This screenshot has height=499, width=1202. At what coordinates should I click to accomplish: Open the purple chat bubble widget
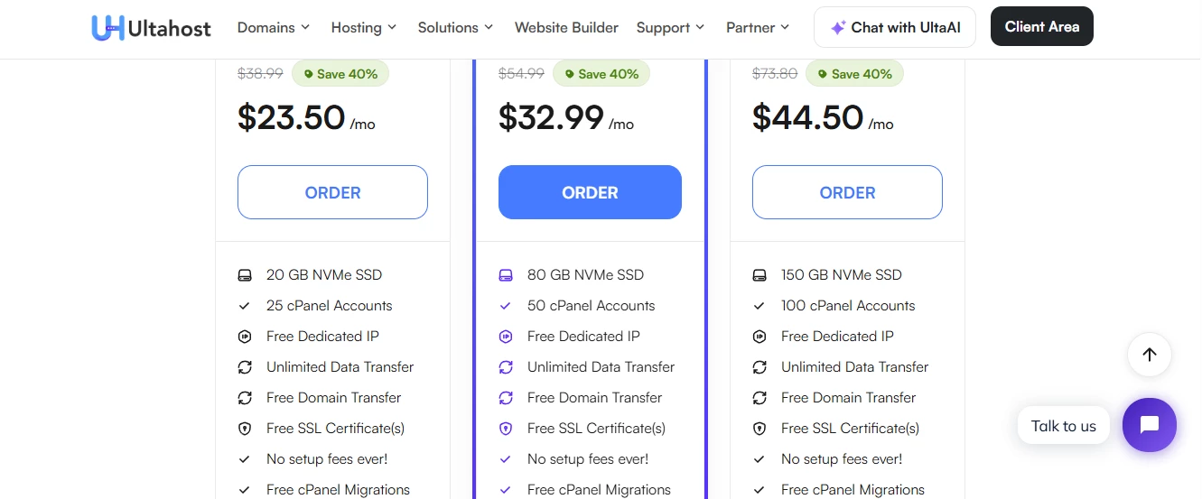pyautogui.click(x=1149, y=425)
